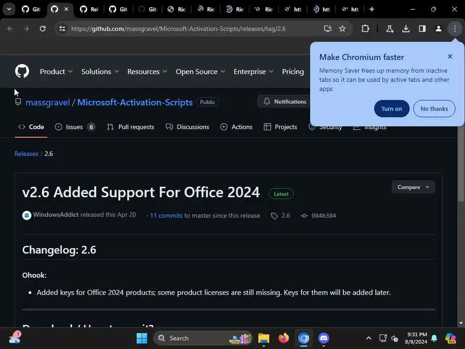This screenshot has width=465, height=349.
Task: Expand the Solutions menu
Action: click(100, 71)
